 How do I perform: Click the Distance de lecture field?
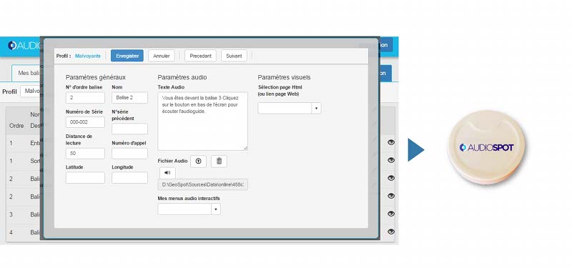coord(85,154)
